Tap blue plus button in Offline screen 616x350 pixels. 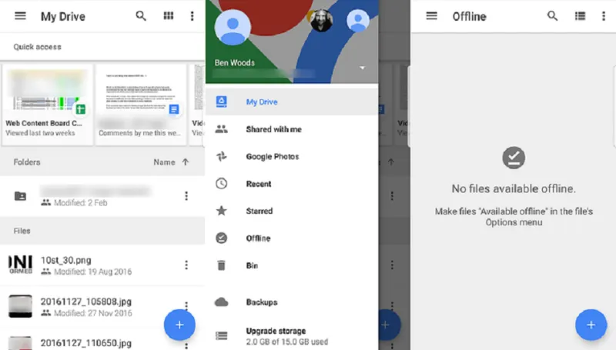click(591, 325)
